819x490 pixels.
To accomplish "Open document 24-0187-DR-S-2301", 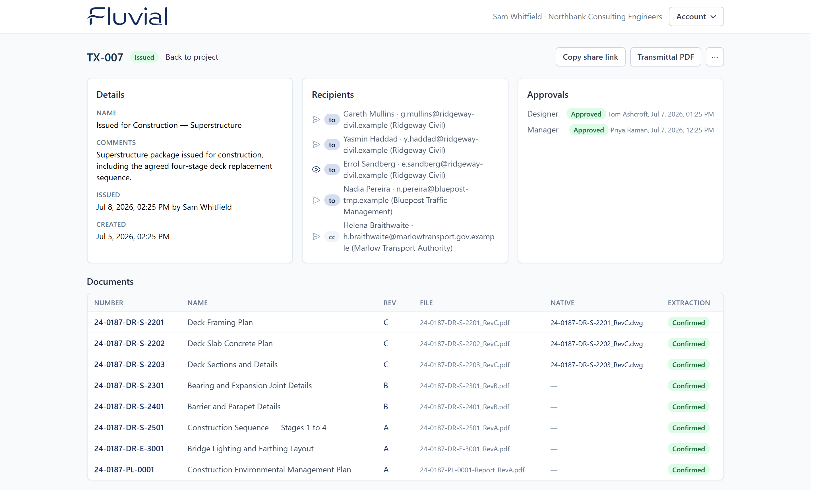I will point(129,386).
